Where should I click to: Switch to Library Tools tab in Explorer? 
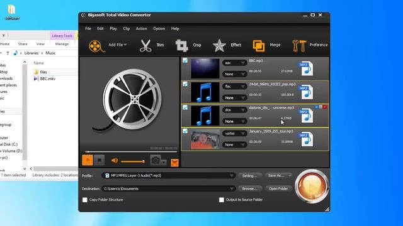click(62, 36)
